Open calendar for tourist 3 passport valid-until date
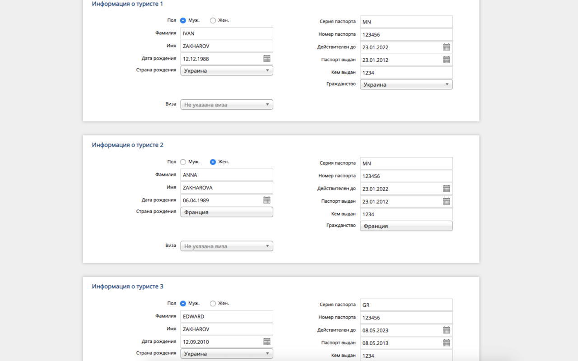This screenshot has width=578, height=361. coord(446,330)
